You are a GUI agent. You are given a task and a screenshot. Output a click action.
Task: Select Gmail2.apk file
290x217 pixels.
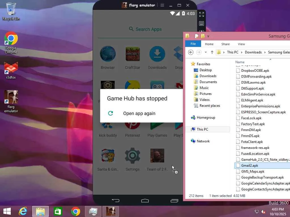263,166
